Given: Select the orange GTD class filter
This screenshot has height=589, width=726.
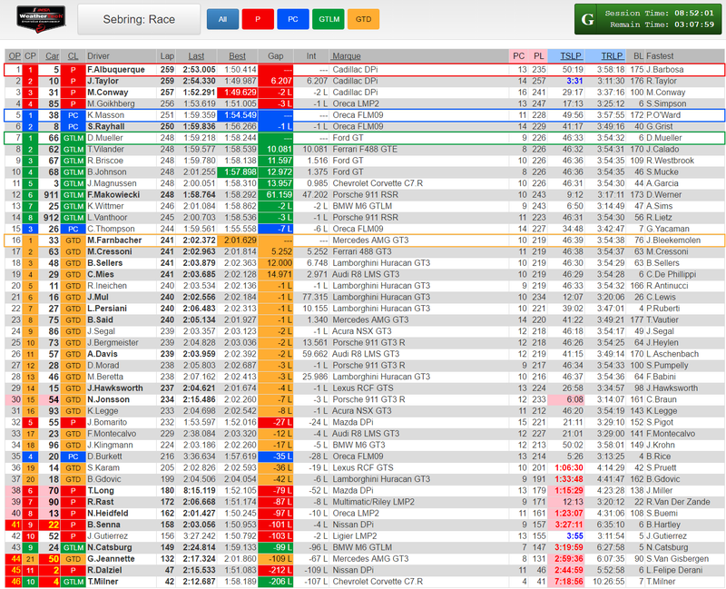Looking at the screenshot, I should (x=364, y=19).
